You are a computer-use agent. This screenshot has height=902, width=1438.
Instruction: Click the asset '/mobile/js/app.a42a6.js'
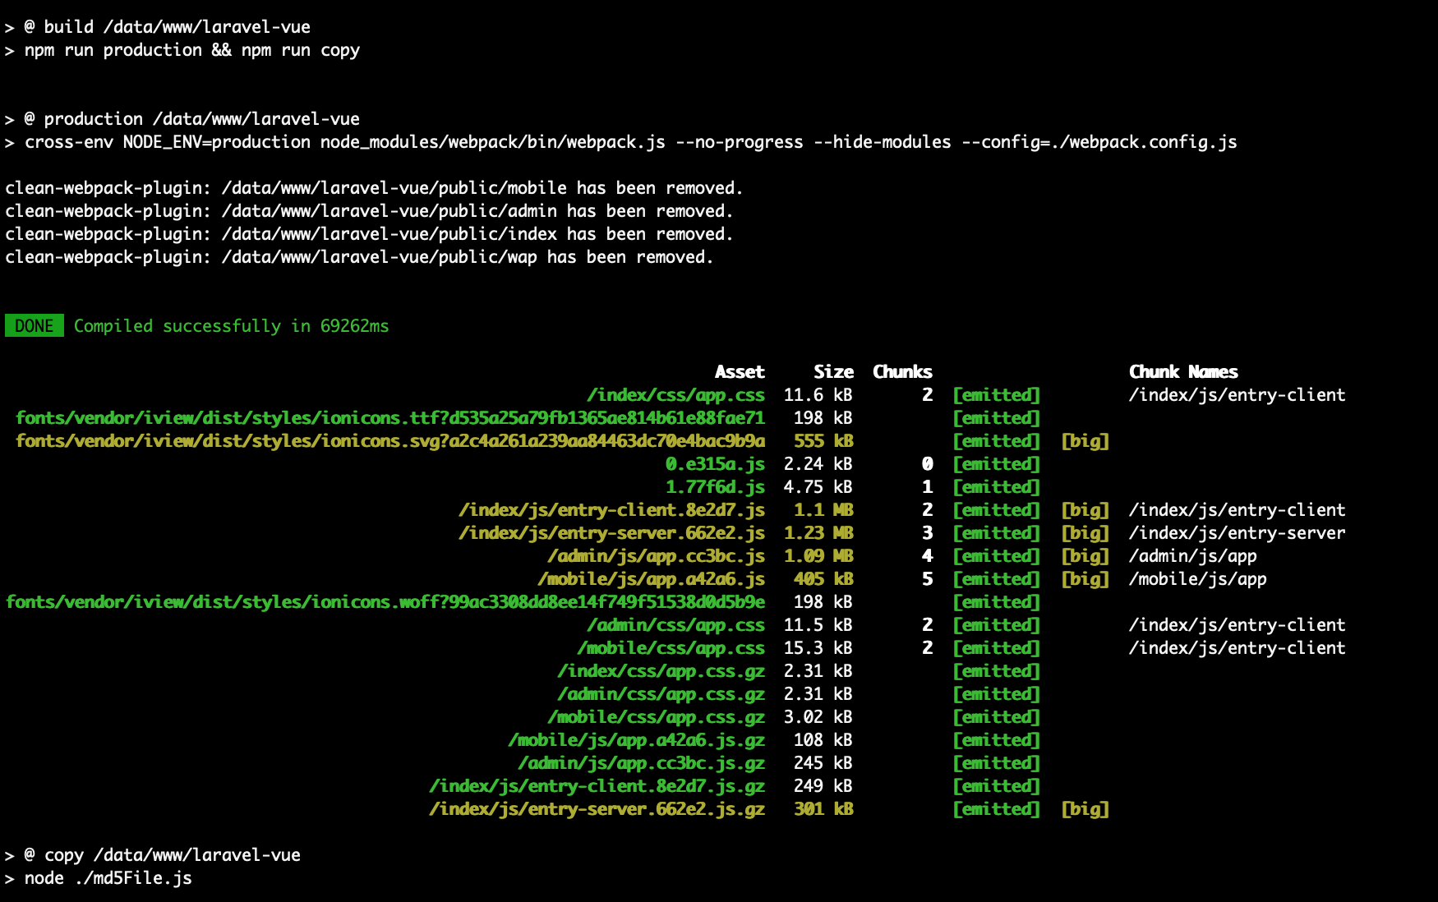tap(651, 579)
